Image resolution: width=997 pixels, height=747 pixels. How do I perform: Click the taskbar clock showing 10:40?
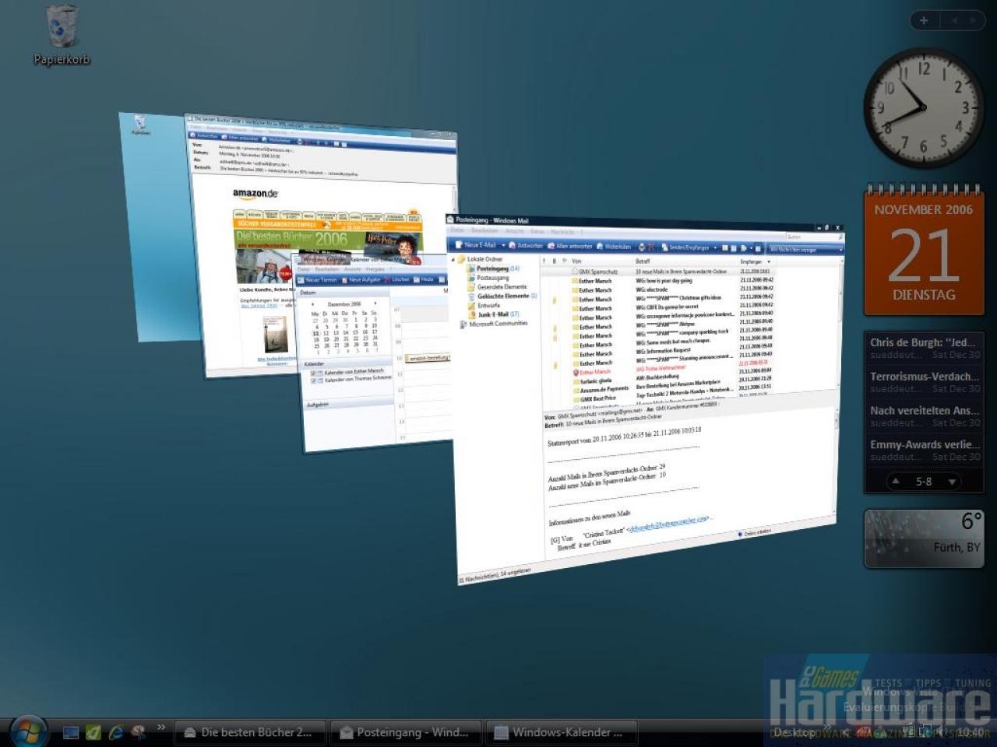point(971,732)
